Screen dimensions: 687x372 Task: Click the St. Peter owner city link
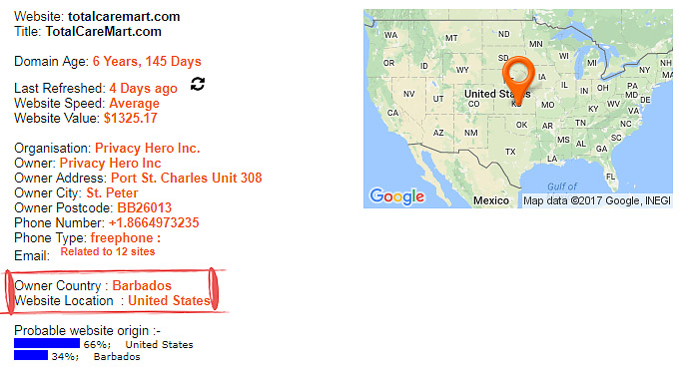(x=112, y=192)
